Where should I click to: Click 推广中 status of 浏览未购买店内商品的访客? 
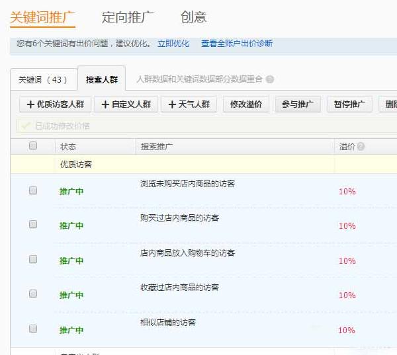pyautogui.click(x=71, y=192)
